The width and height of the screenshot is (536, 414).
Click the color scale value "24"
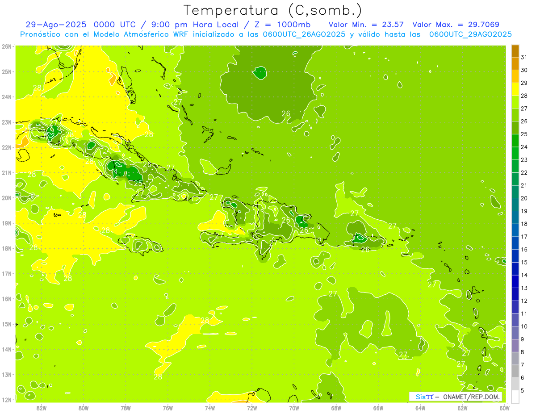(524, 147)
